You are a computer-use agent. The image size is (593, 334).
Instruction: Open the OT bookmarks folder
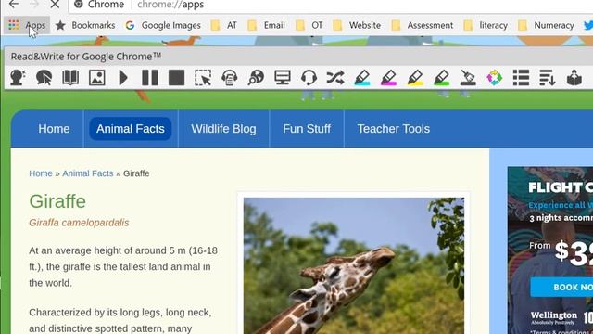(x=309, y=25)
